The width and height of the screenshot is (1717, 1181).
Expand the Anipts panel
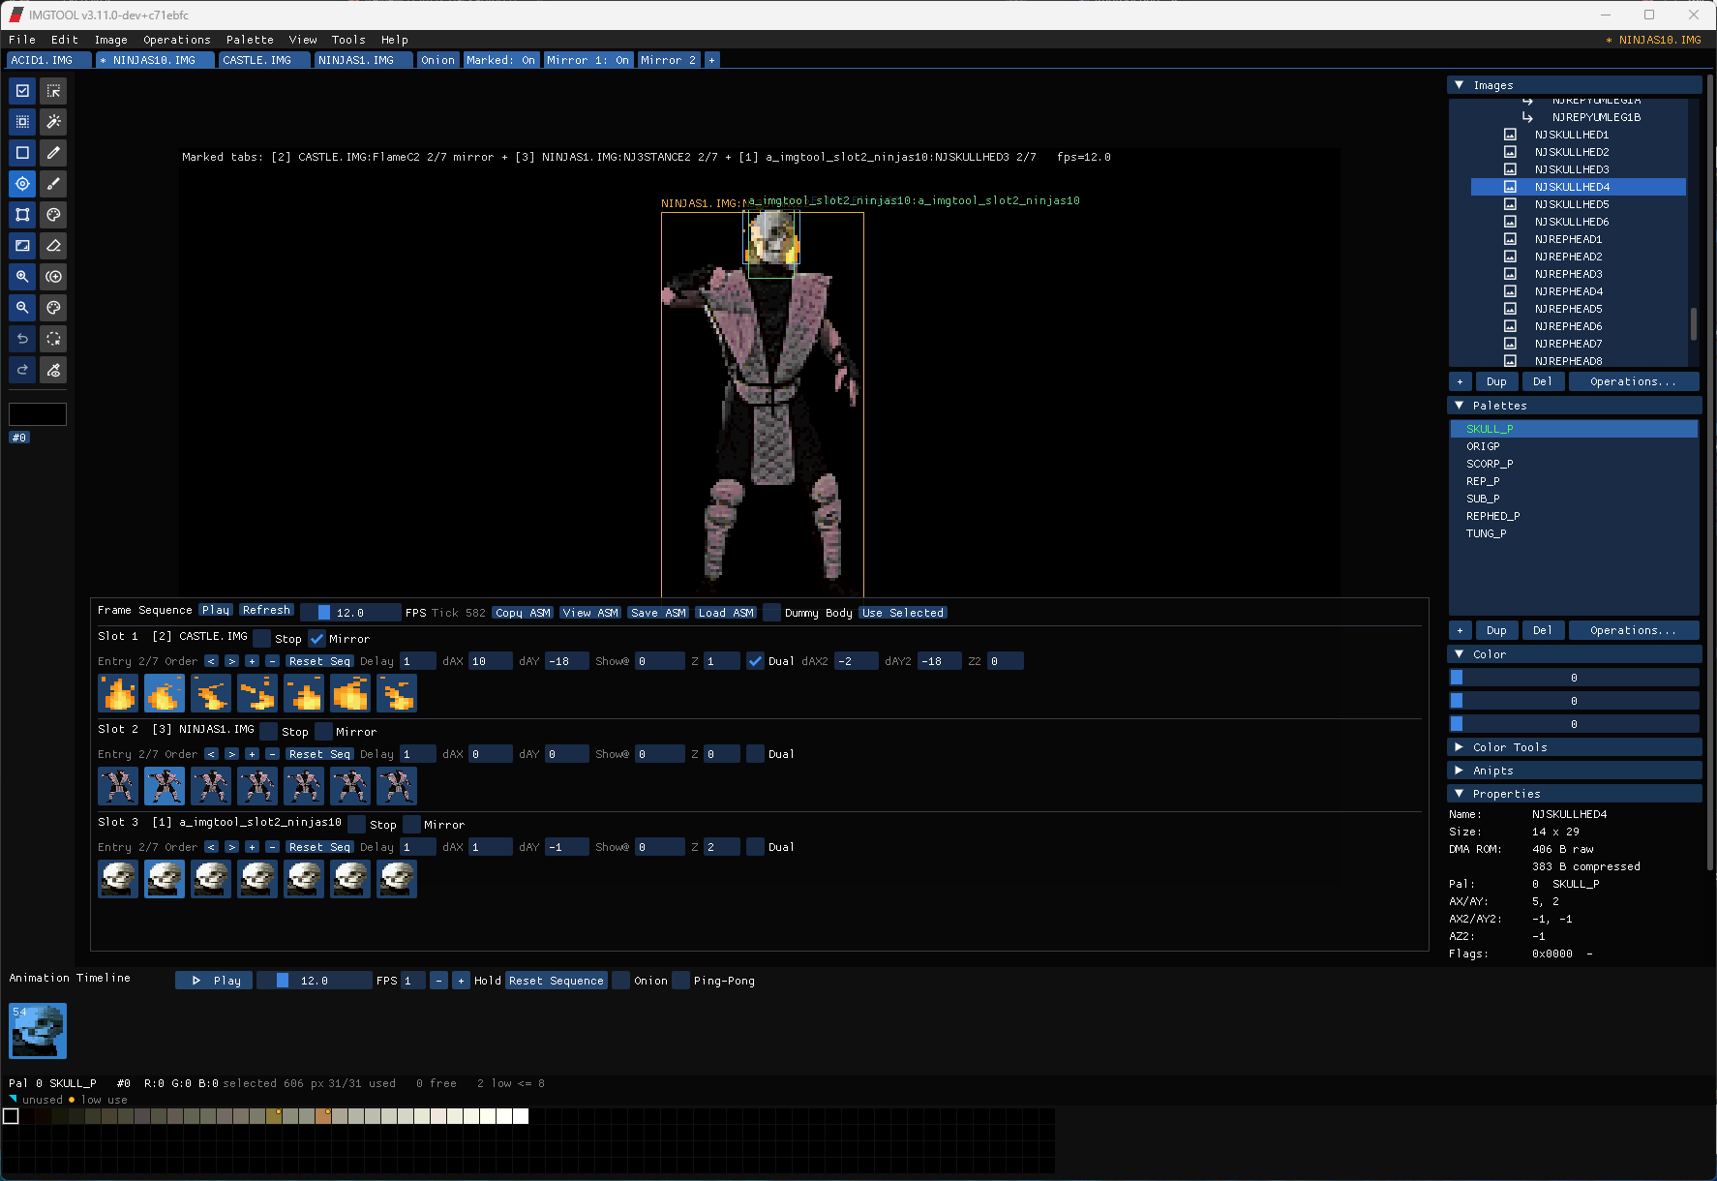coord(1460,771)
